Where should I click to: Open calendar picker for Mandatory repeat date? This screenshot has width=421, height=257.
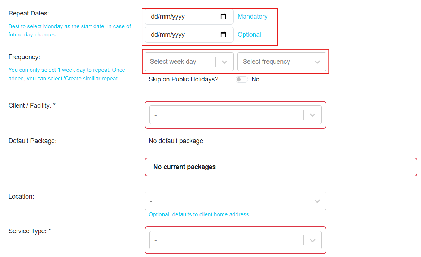tap(223, 17)
